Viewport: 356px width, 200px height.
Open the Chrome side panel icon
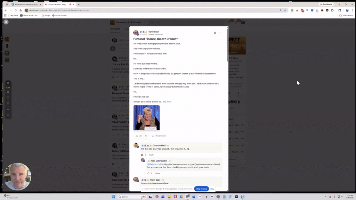340,10
